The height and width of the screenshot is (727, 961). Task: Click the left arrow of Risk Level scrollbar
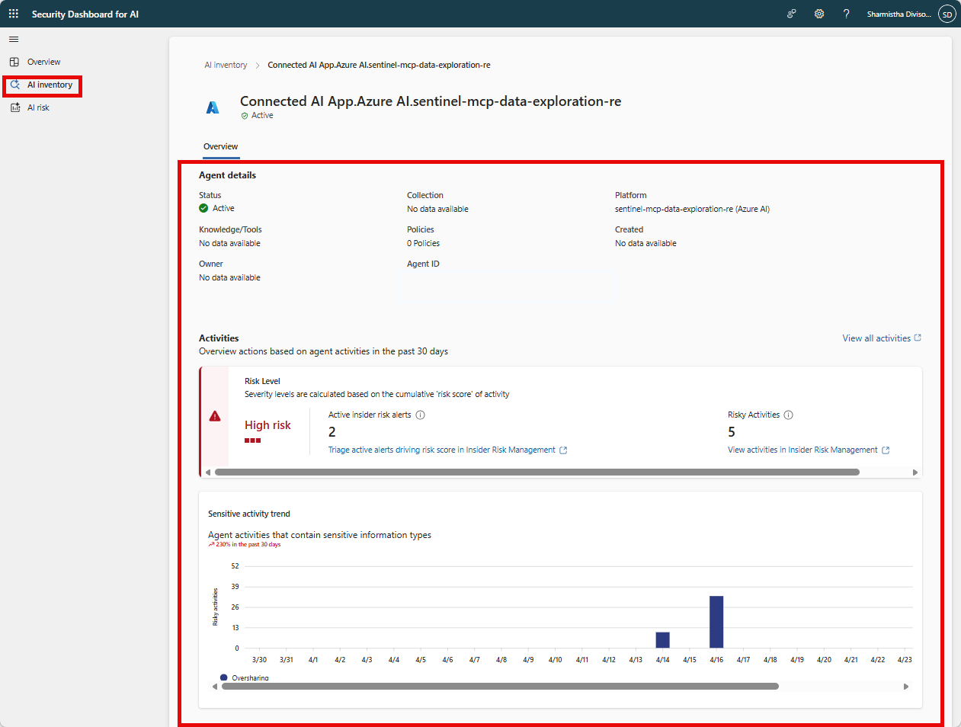pos(208,472)
